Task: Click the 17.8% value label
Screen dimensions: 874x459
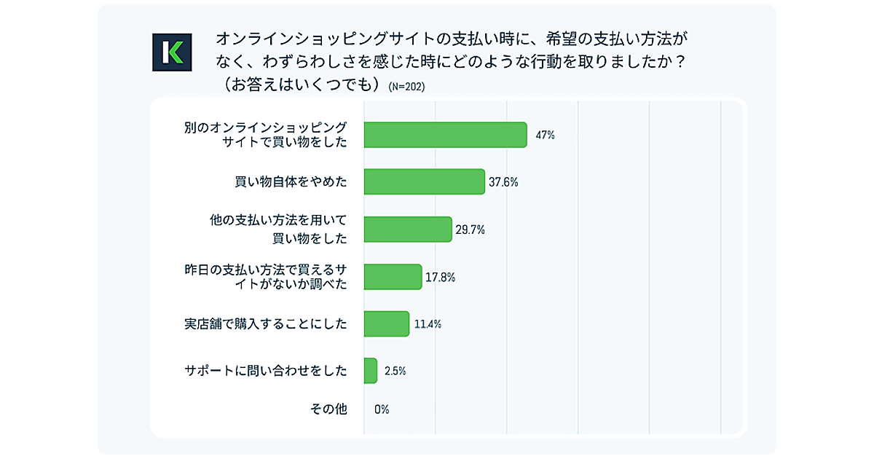Action: pyautogui.click(x=441, y=277)
